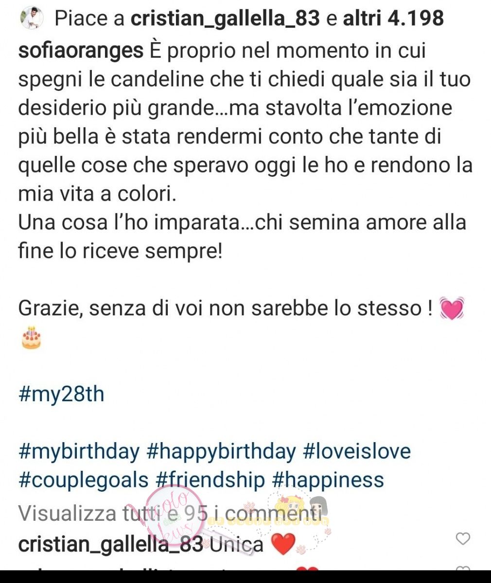Open the #couplegoals hashtag

tap(83, 480)
